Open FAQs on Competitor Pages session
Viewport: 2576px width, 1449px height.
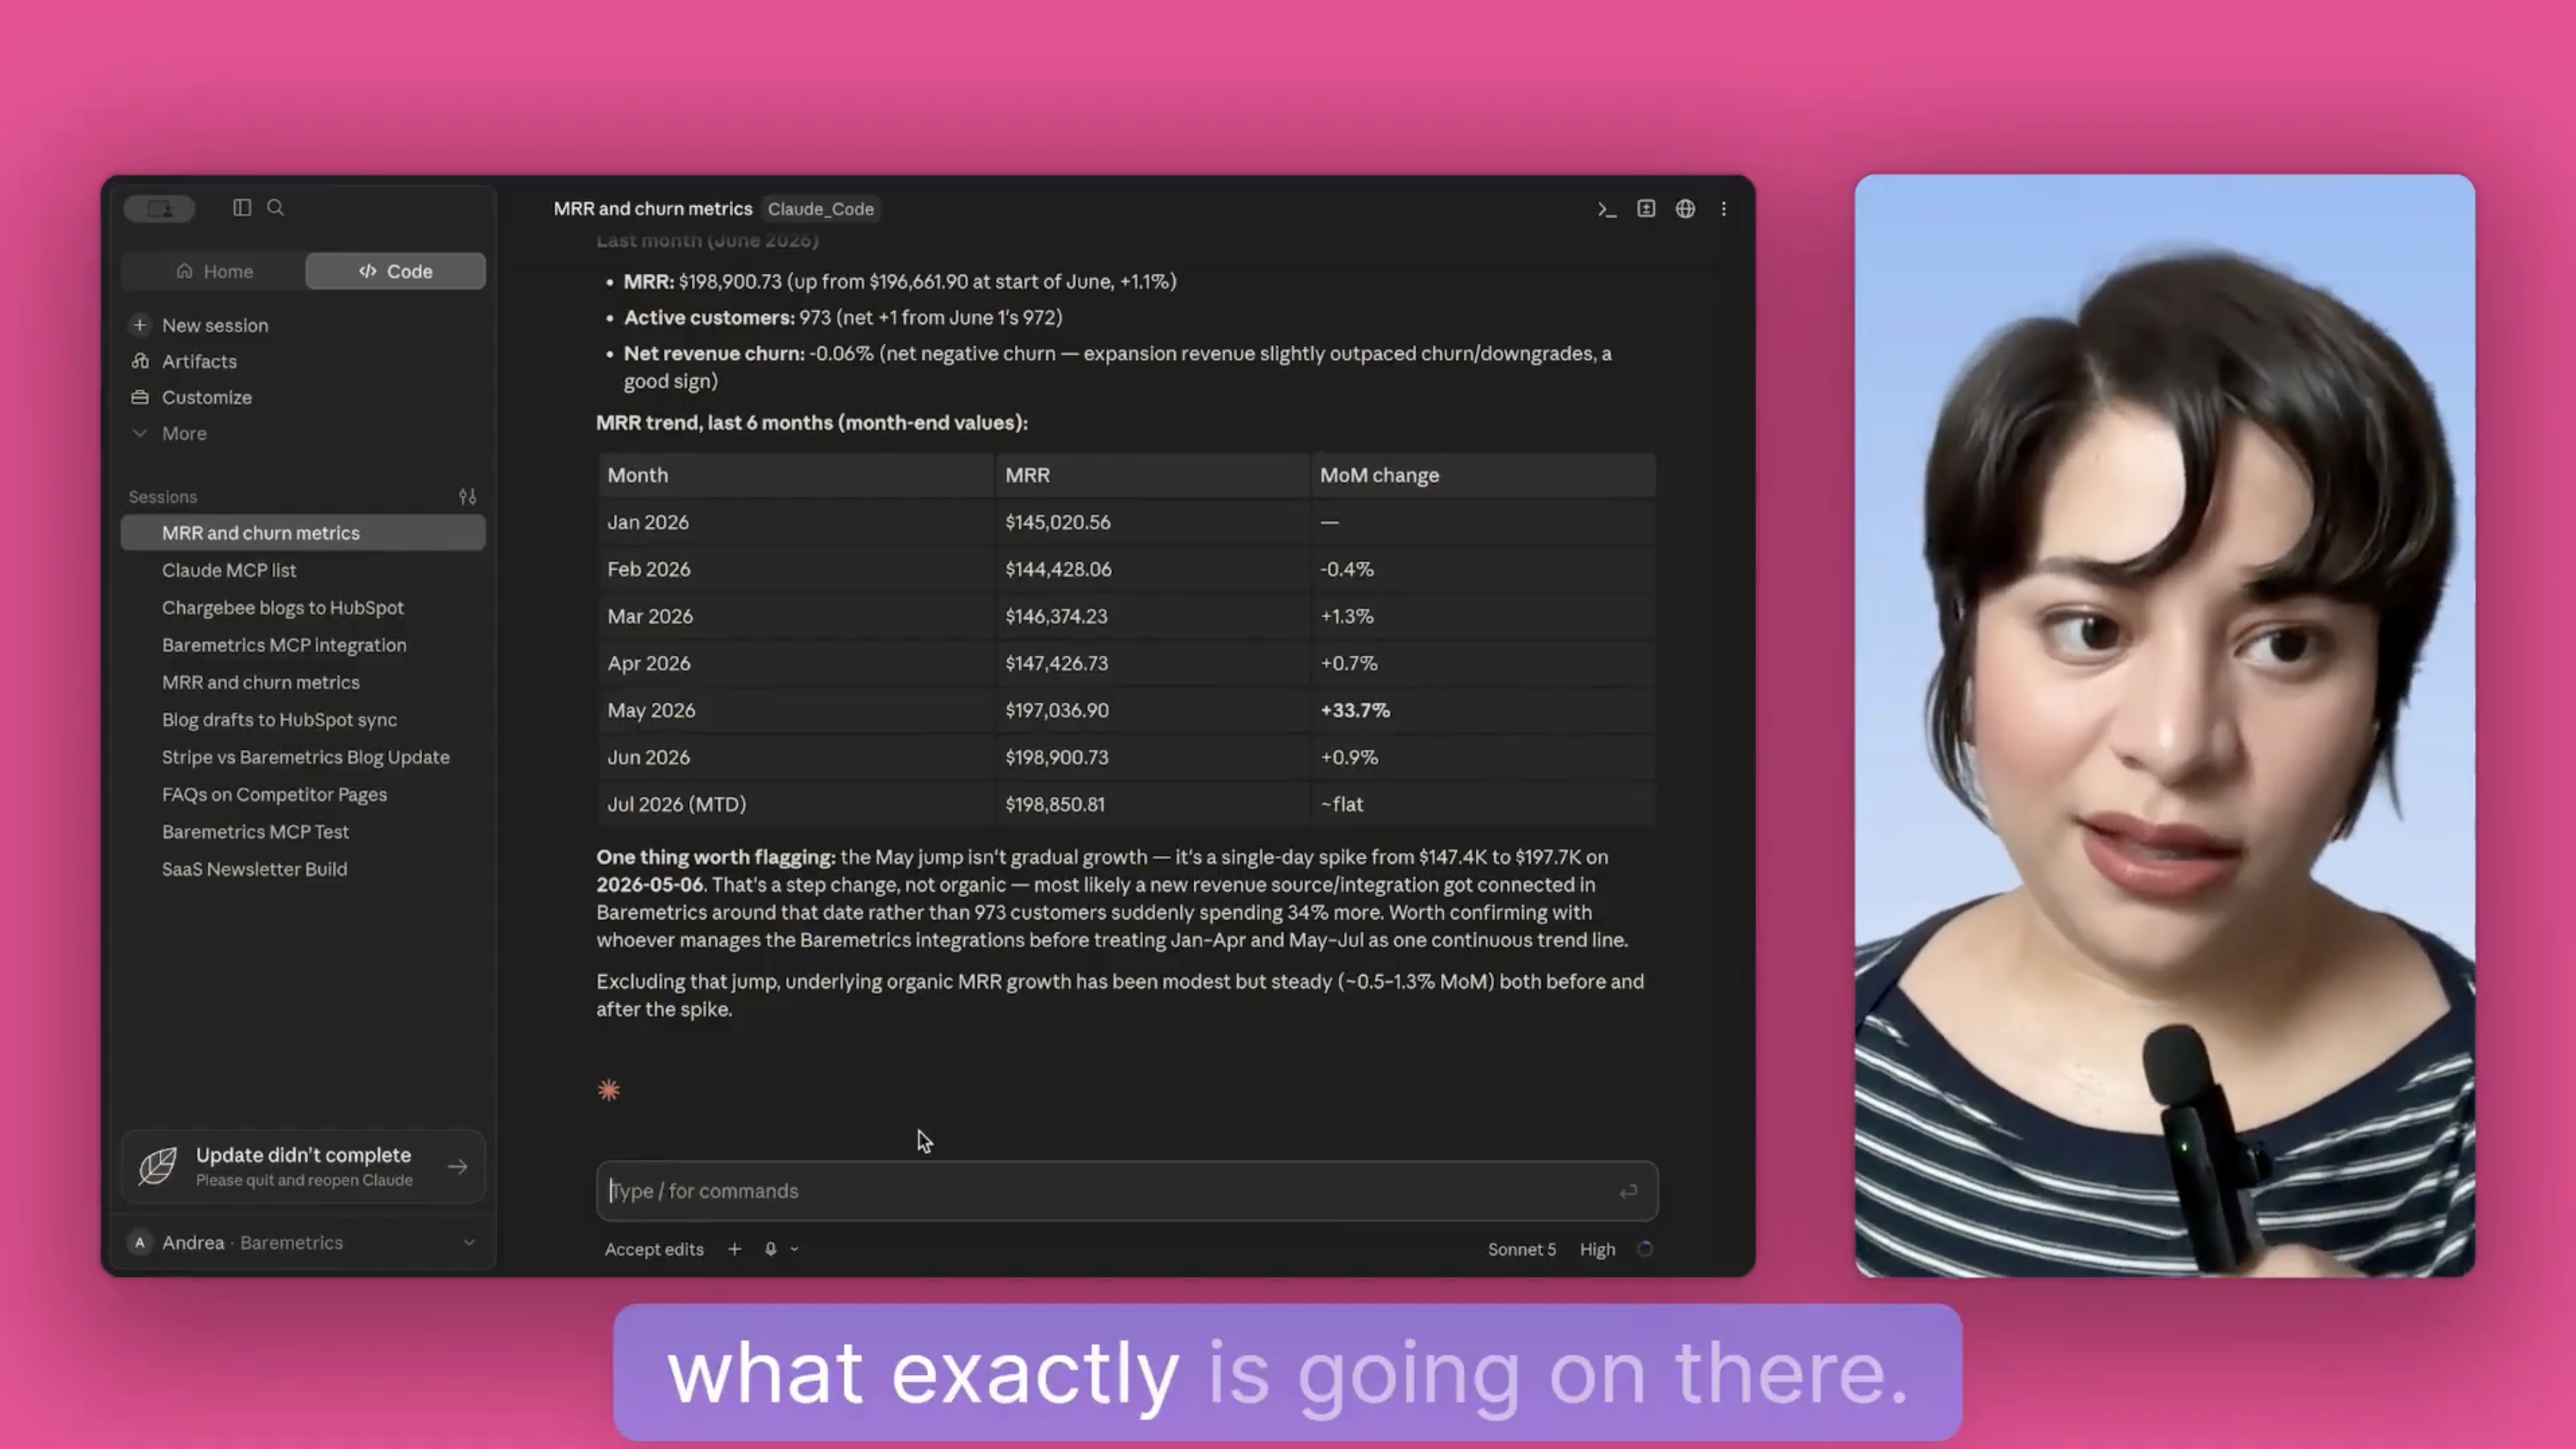pos(303,795)
